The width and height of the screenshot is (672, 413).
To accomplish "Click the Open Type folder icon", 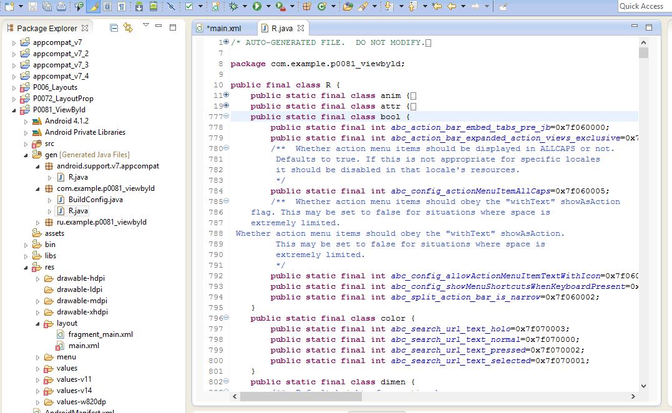I will pos(348,6).
